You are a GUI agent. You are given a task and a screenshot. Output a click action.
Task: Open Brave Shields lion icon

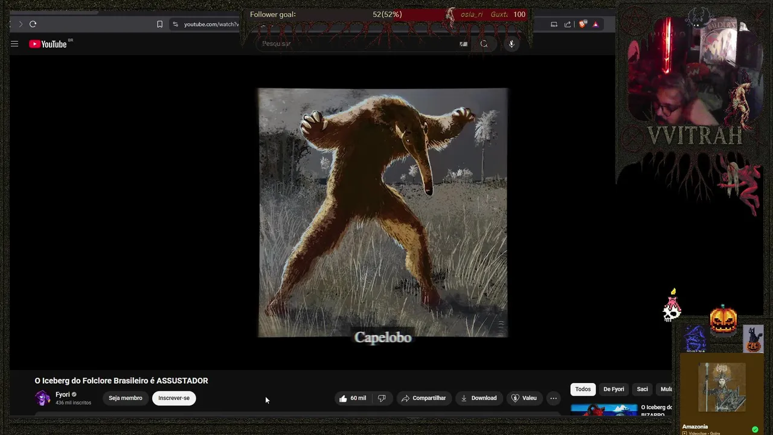point(582,24)
